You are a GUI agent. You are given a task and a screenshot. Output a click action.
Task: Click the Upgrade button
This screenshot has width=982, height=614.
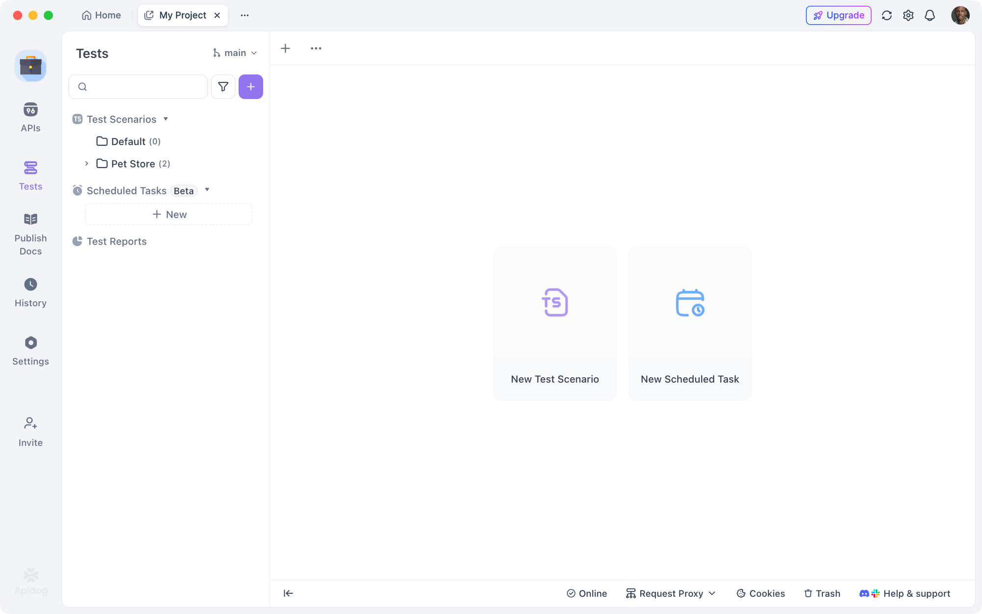click(838, 15)
